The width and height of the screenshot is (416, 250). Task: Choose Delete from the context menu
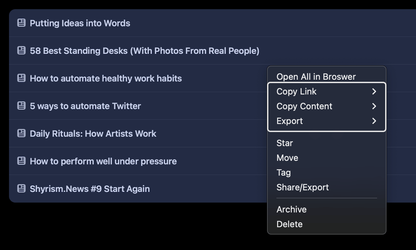(290, 224)
